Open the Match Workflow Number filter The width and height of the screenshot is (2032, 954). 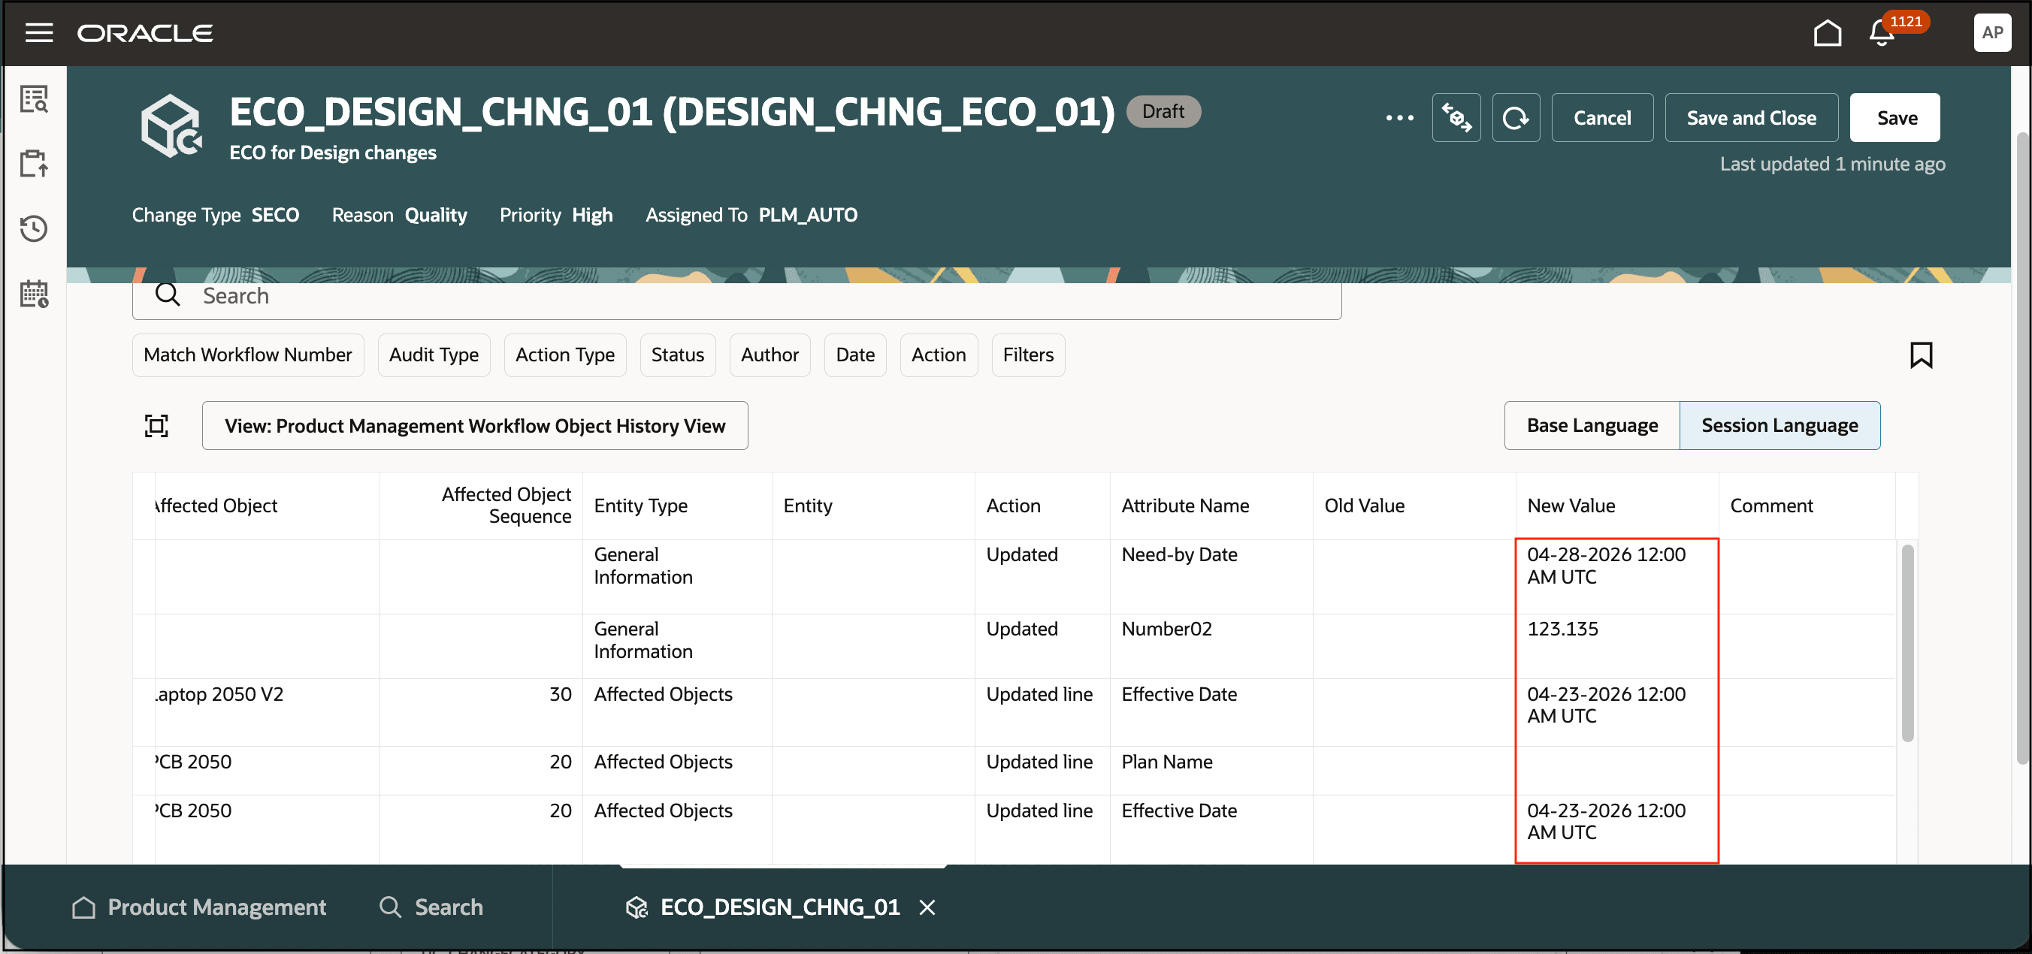[248, 355]
